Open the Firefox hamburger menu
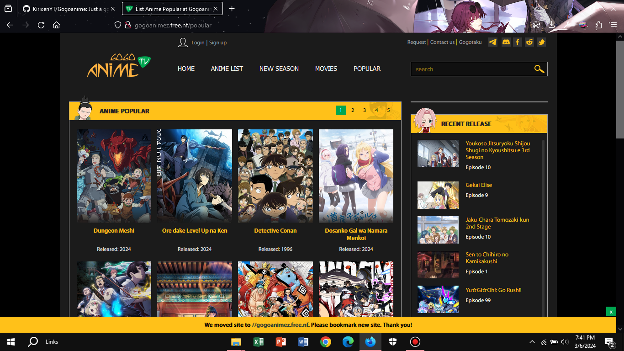This screenshot has width=624, height=351. point(614,25)
